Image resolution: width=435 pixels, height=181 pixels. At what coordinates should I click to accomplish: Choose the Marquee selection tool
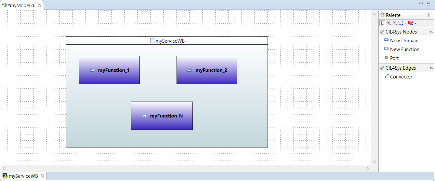pos(401,23)
